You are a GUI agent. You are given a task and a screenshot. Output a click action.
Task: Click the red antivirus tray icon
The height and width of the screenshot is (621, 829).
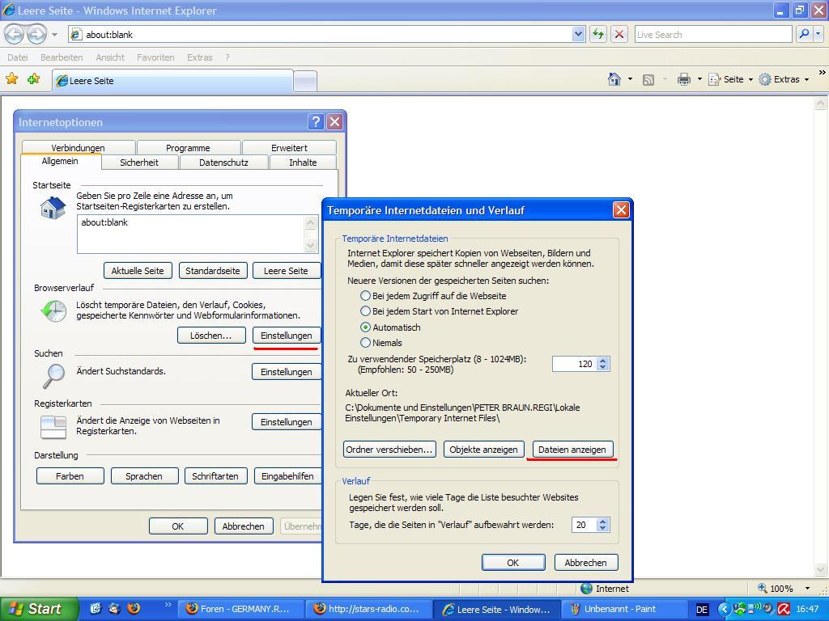click(x=783, y=610)
